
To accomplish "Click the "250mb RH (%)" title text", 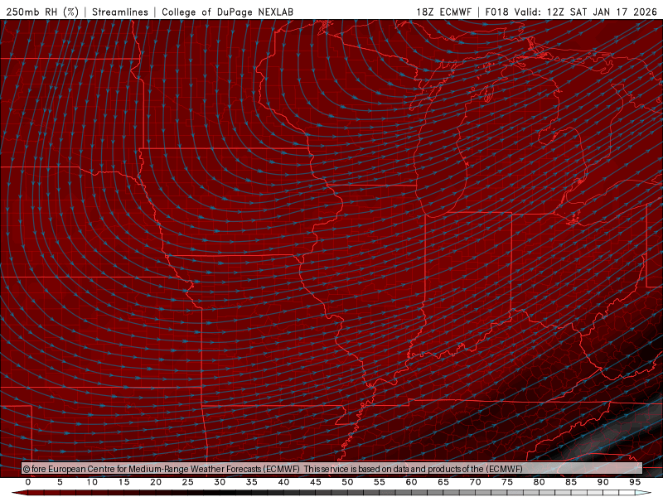I will [43, 12].
